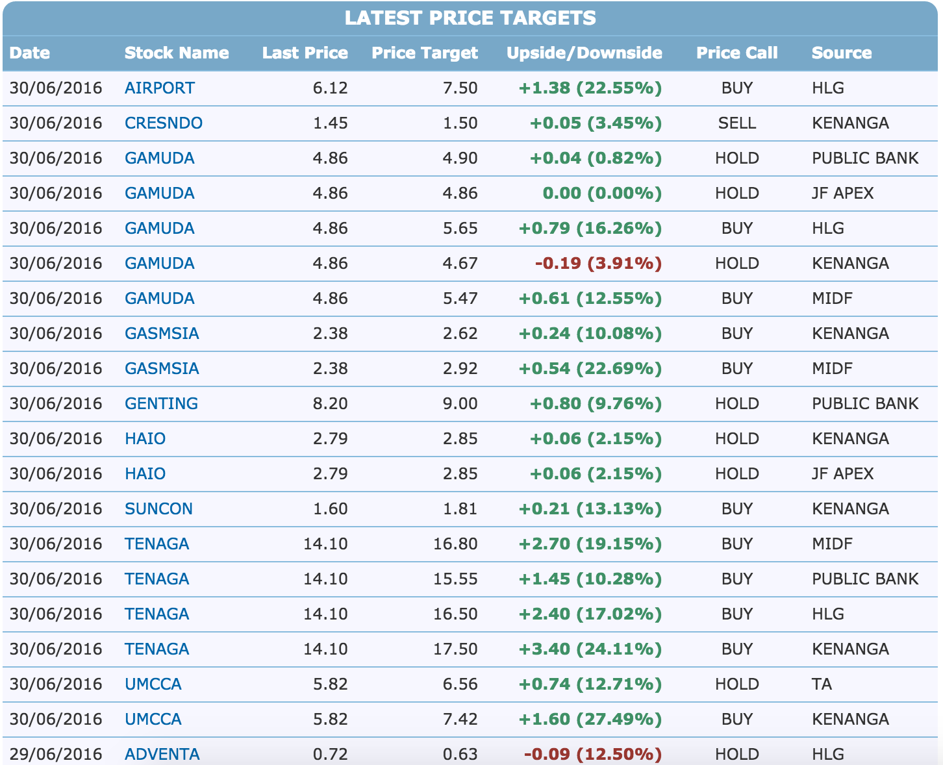Select the 9.00 price target for GENTING
Viewport: 943px width, 765px height.
click(x=460, y=404)
